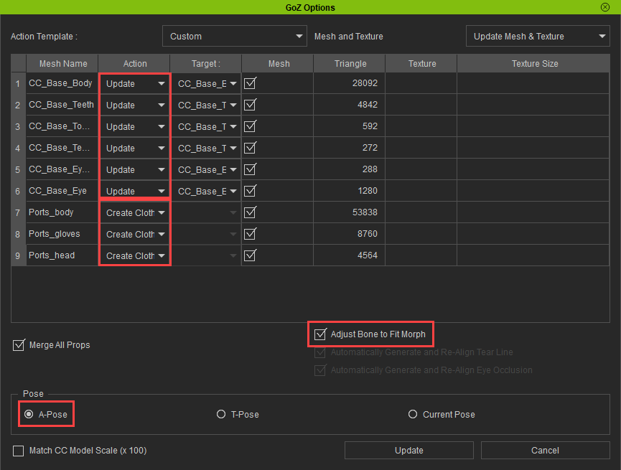Click the Triangle column header
Viewport: 621px width, 470px height.
point(350,64)
